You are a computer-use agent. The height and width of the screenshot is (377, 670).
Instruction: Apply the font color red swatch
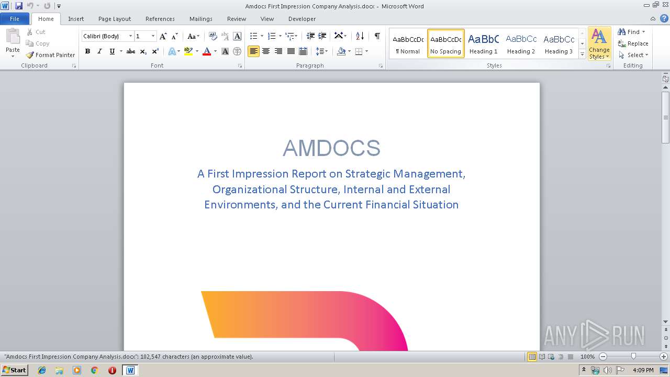tap(207, 51)
